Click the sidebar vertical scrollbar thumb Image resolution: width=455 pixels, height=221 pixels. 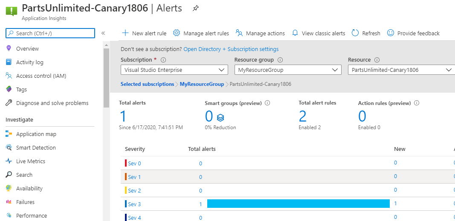[x=106, y=77]
